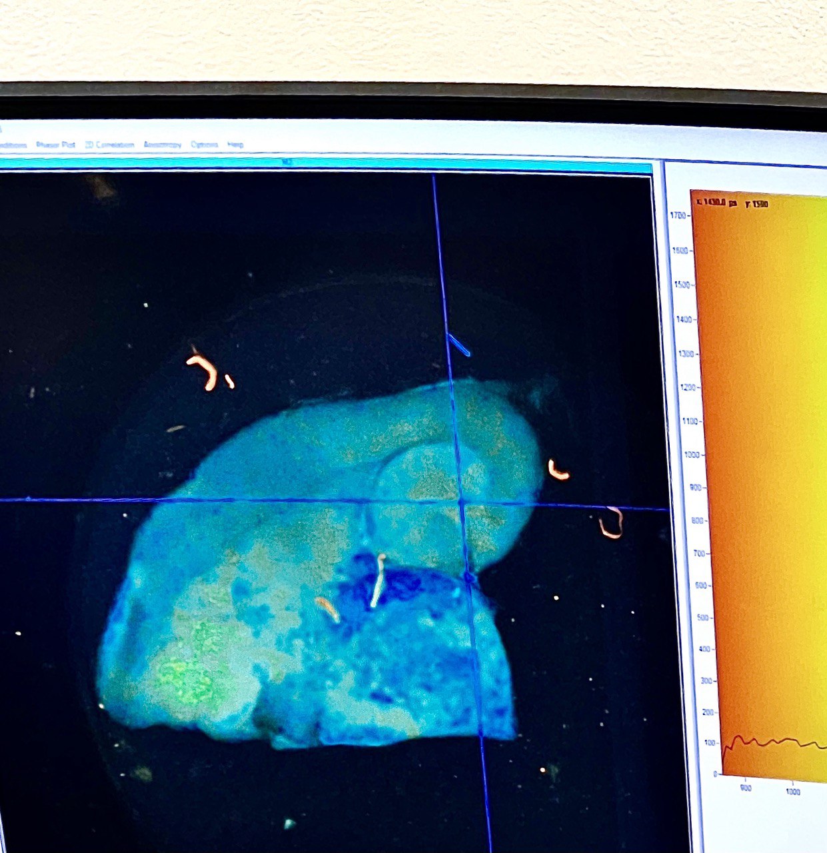Open the Help menu

coord(235,145)
